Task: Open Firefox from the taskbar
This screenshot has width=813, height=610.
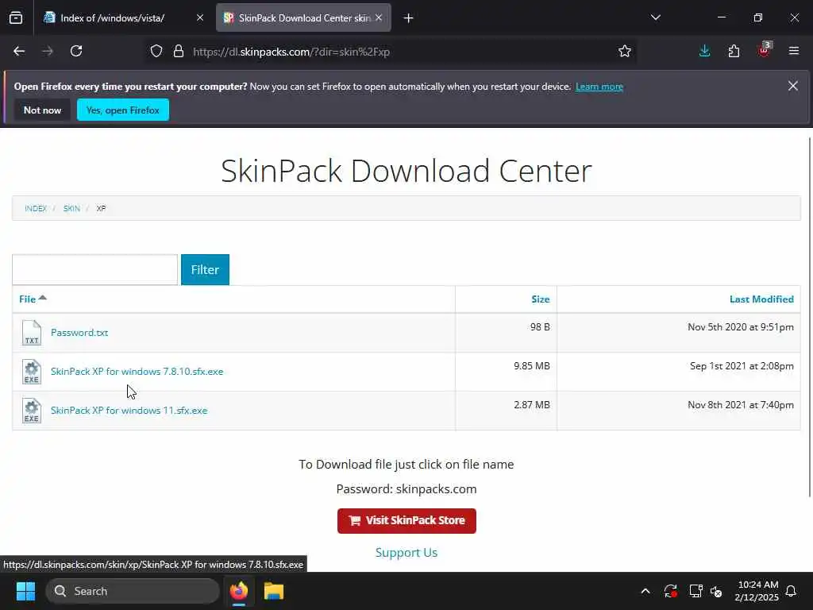Action: (238, 591)
